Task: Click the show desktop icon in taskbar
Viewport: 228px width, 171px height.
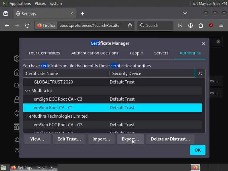Action: pos(3,168)
